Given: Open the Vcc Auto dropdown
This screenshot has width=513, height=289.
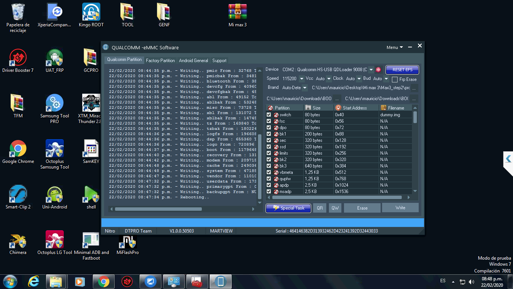Looking at the screenshot, I should (329, 79).
